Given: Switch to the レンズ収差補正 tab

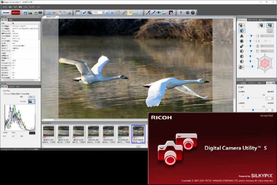Looking at the screenshot, I should pos(242,83).
